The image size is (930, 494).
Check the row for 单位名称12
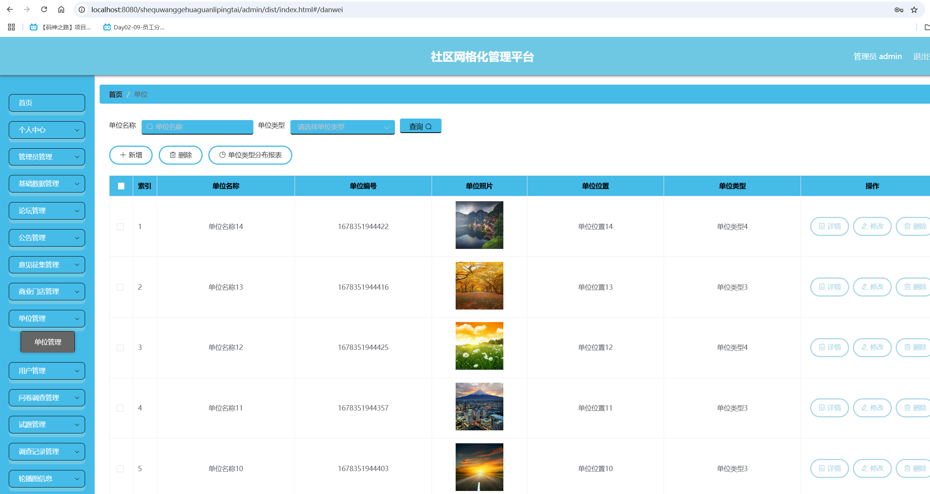coord(120,348)
